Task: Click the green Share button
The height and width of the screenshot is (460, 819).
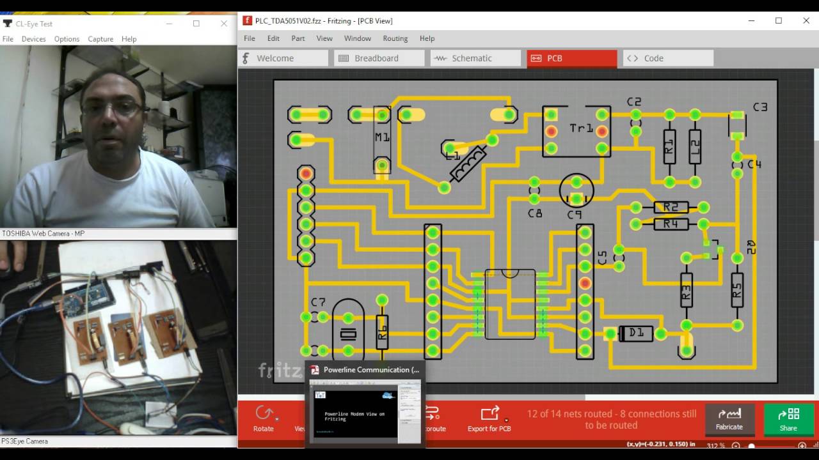Action: pos(788,420)
